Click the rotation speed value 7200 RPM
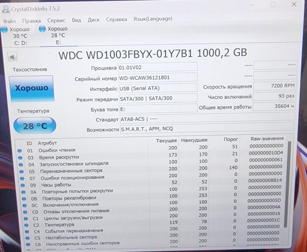Image resolution: width=307 pixels, height=252 pixels. tap(275, 86)
